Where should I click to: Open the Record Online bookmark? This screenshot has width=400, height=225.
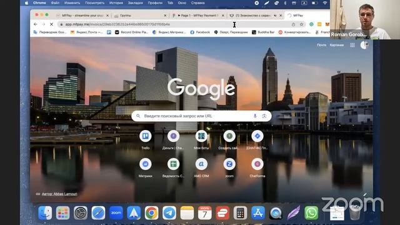(x=132, y=32)
